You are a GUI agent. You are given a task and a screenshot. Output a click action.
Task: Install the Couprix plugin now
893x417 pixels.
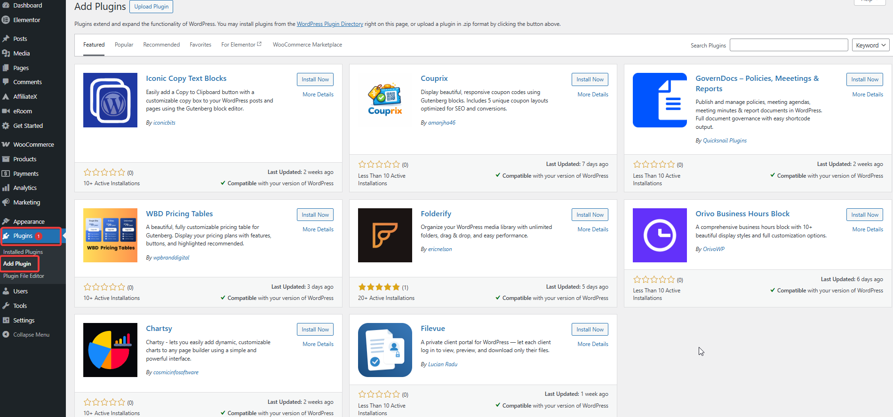click(x=590, y=79)
